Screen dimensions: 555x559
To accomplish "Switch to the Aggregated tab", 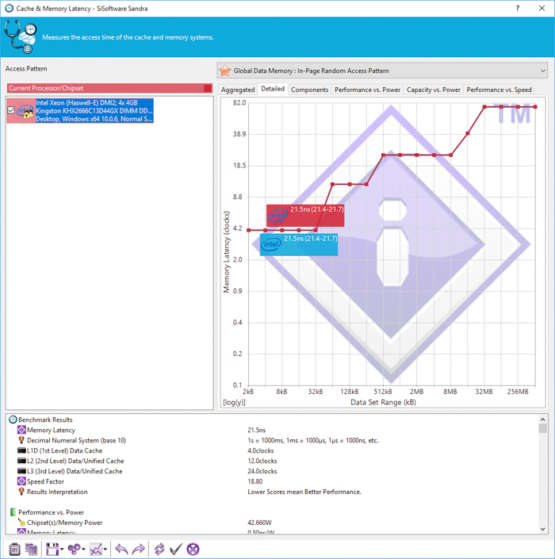I will 238,90.
